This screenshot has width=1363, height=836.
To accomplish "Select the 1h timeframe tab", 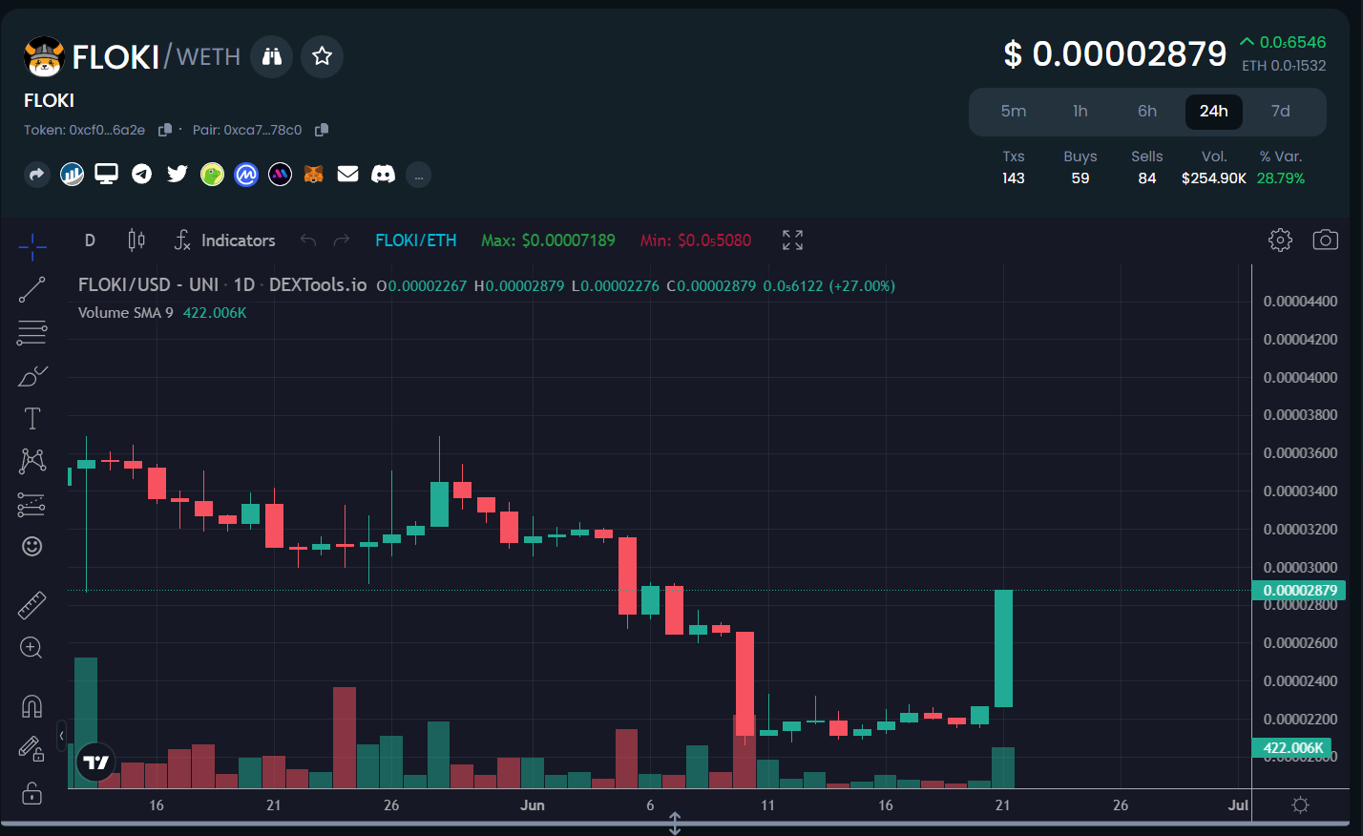I will click(x=1080, y=112).
